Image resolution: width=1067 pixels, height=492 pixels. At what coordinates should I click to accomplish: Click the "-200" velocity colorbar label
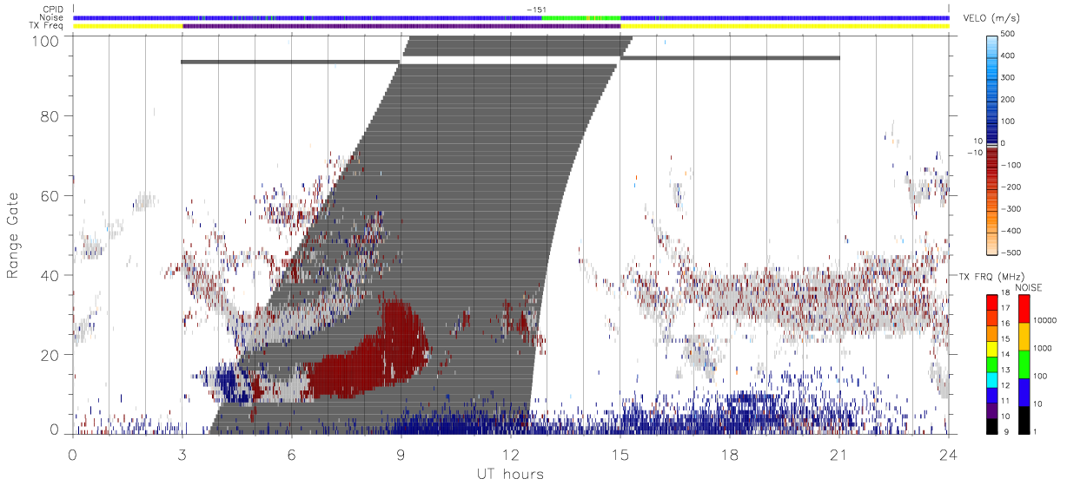1010,187
